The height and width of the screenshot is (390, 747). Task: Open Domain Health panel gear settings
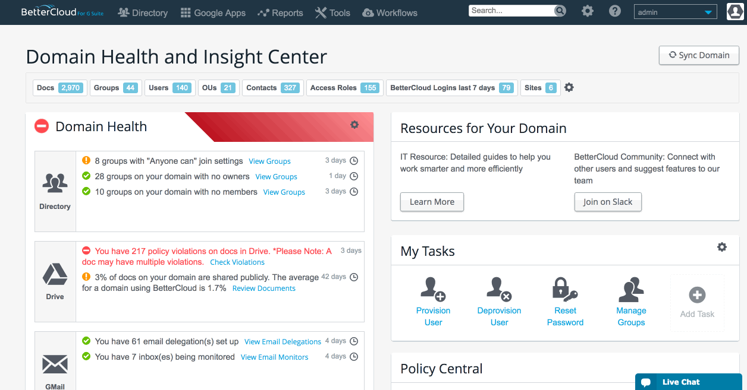coord(354,125)
